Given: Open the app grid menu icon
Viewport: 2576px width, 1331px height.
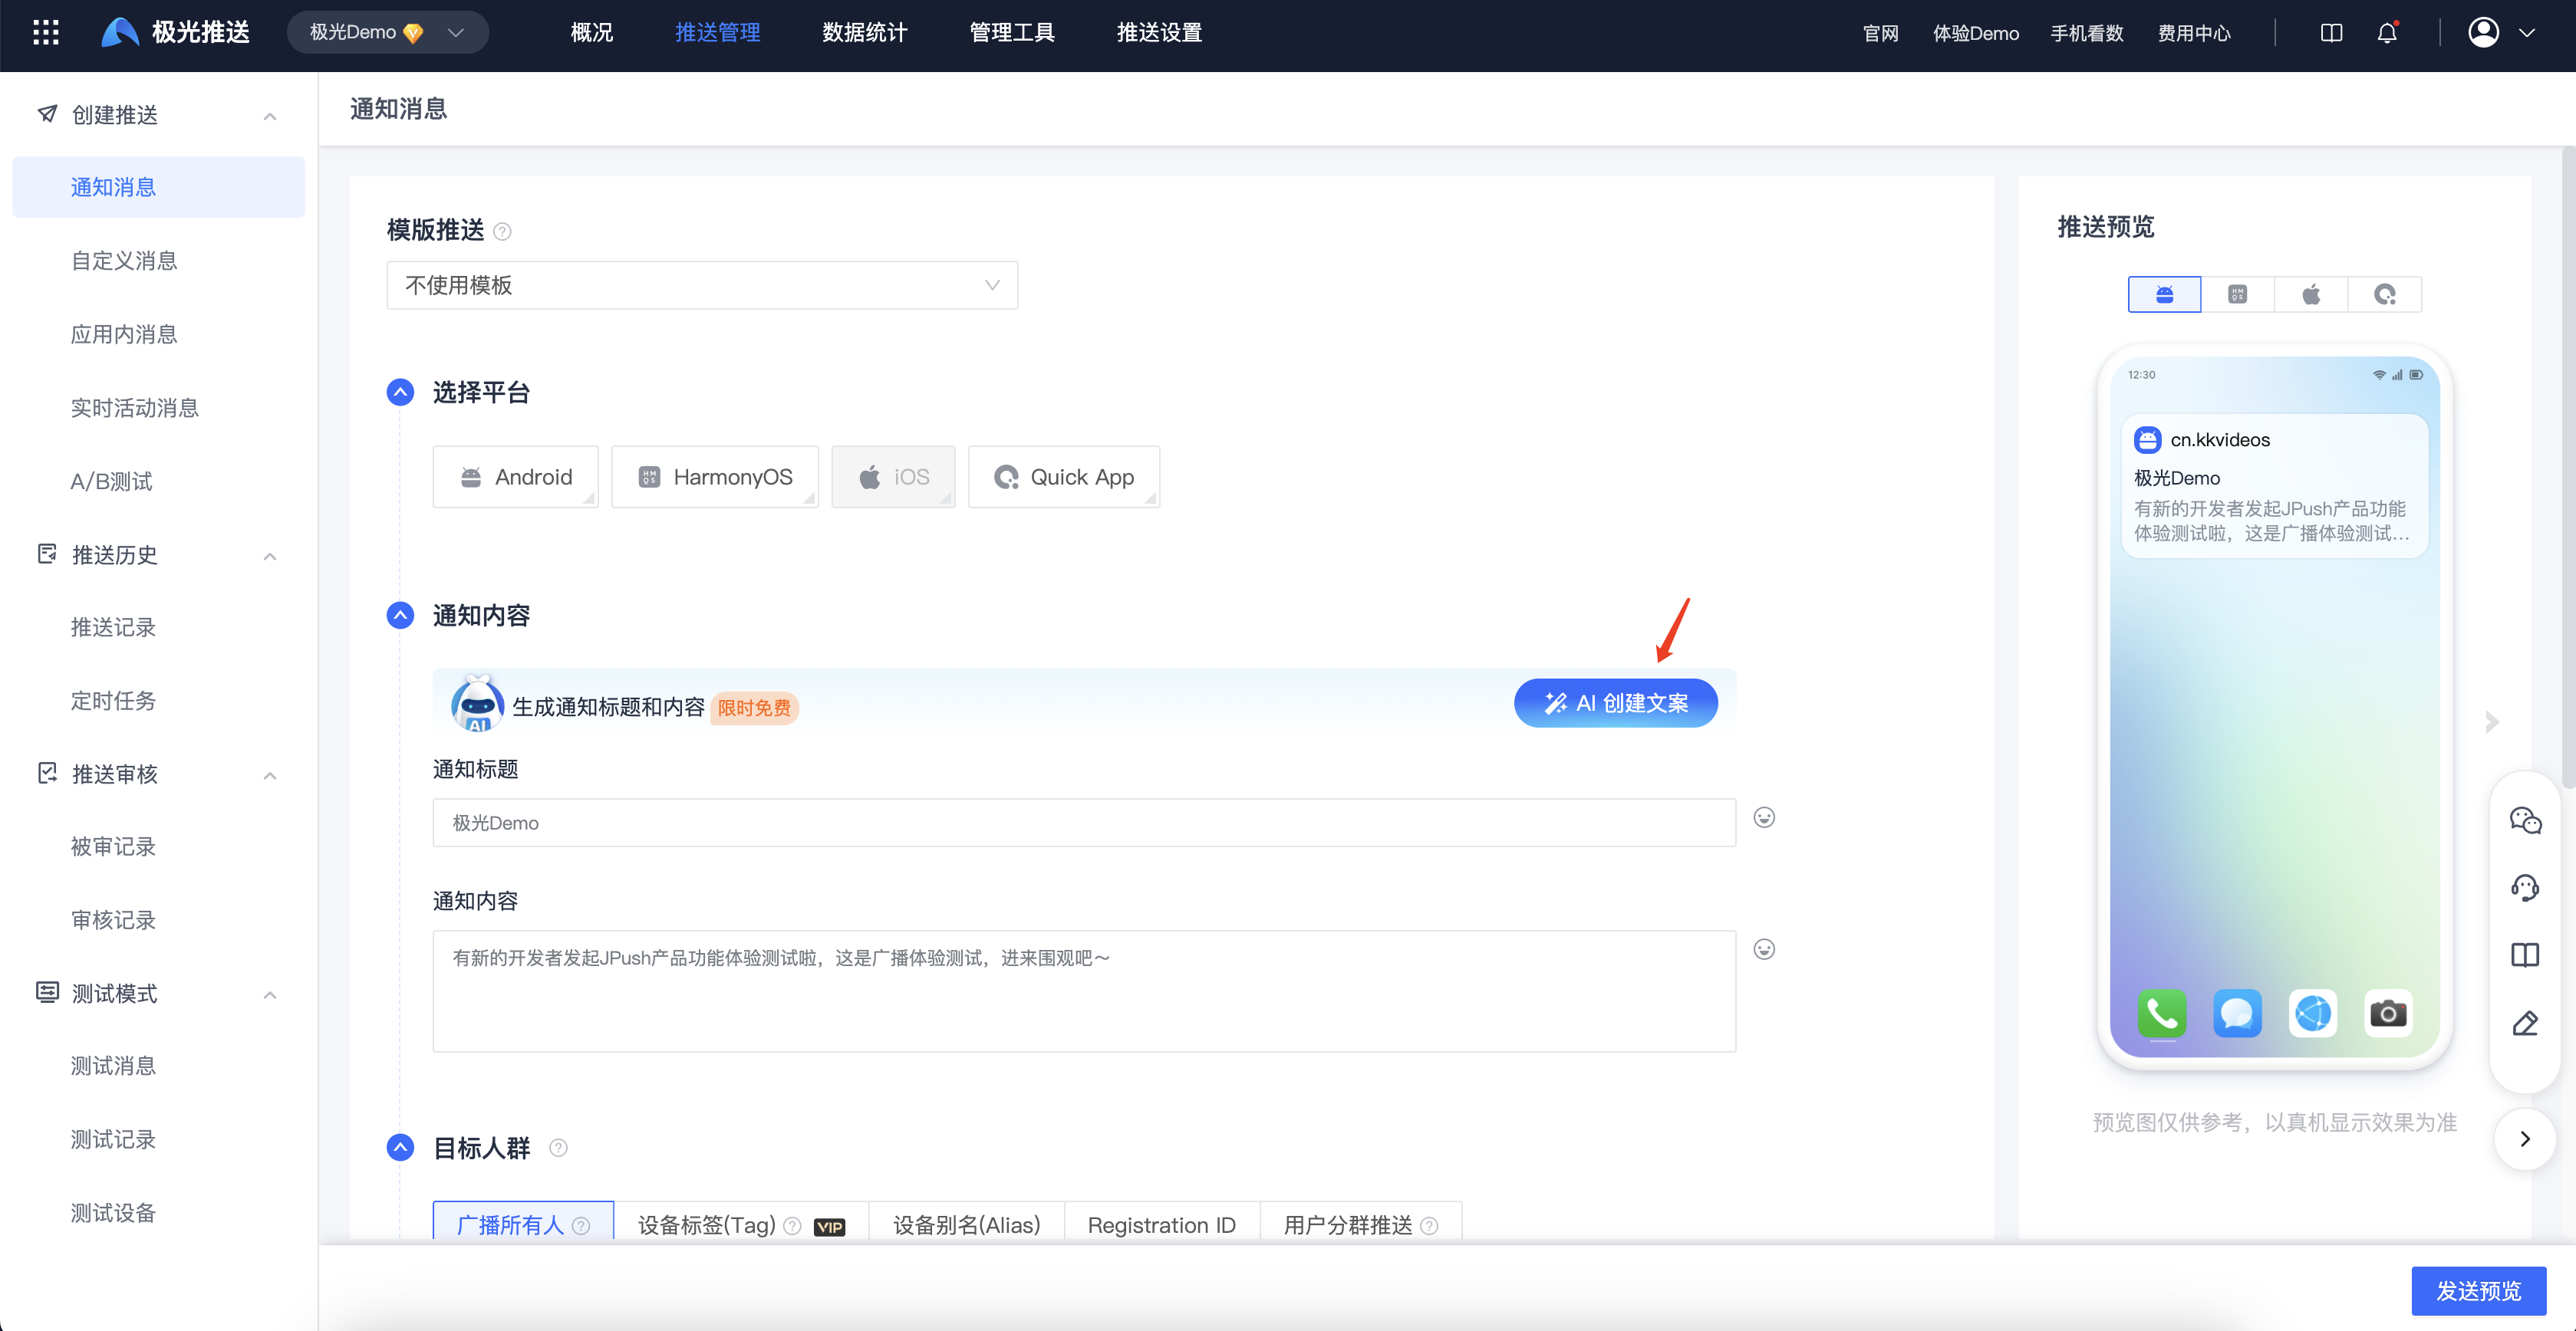Looking at the screenshot, I should [x=46, y=33].
